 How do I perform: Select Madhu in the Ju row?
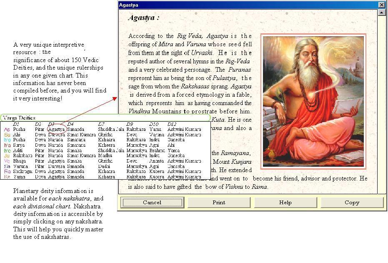tap(105, 155)
